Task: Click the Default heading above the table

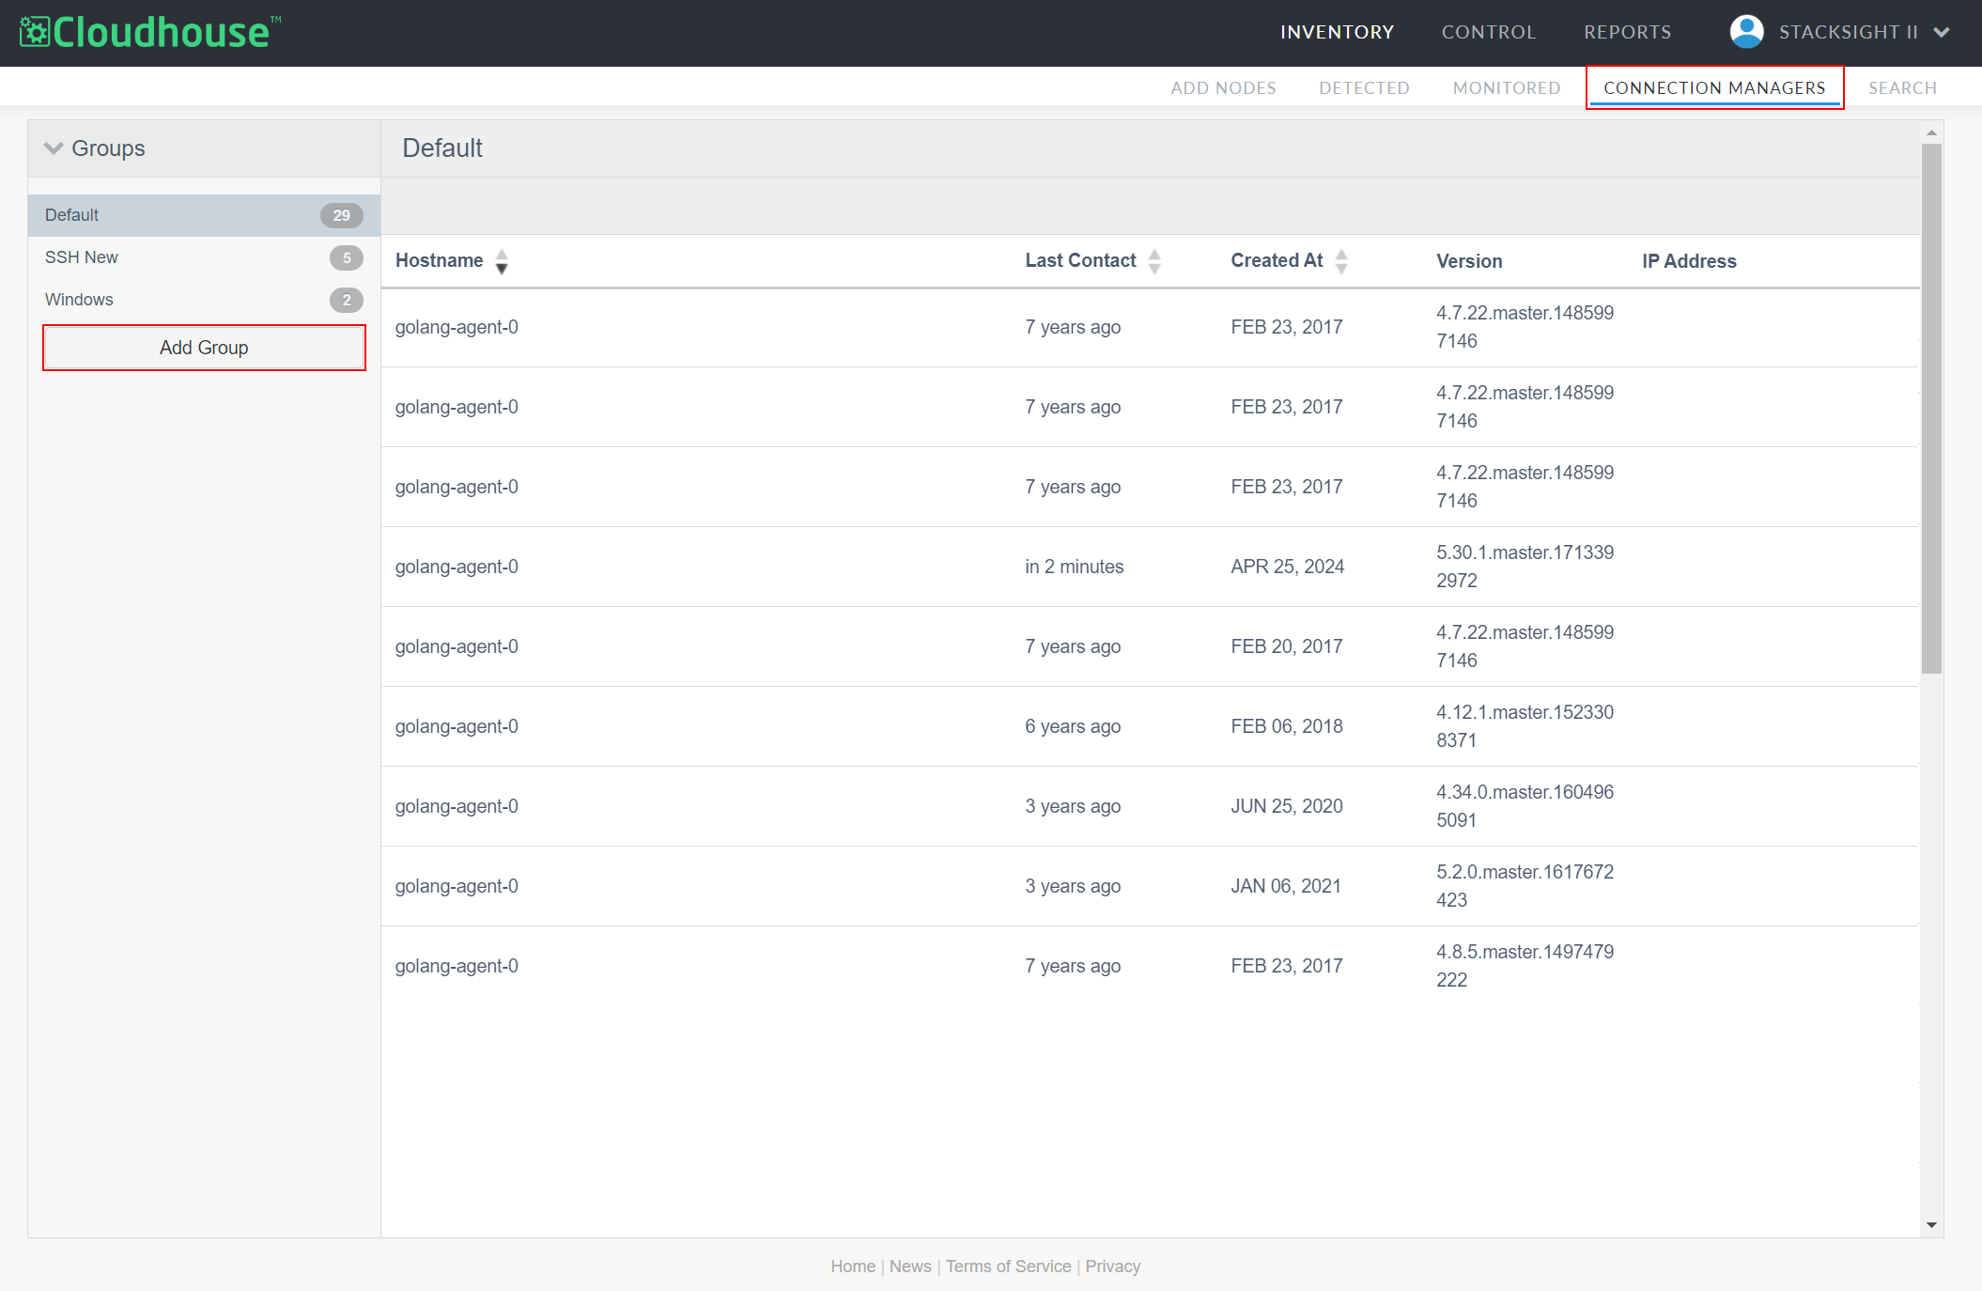Action: point(442,148)
